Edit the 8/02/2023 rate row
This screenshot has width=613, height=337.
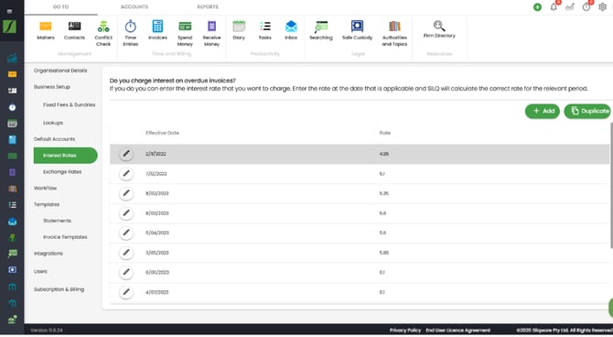pyautogui.click(x=126, y=193)
